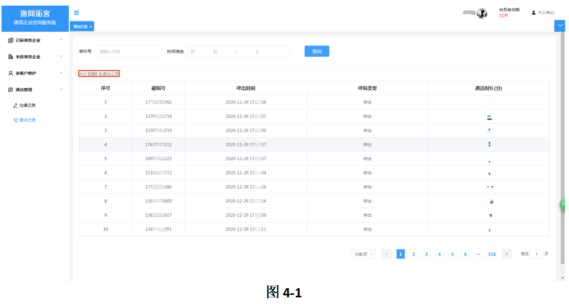Select page 2 in pagination

[x=413, y=254]
